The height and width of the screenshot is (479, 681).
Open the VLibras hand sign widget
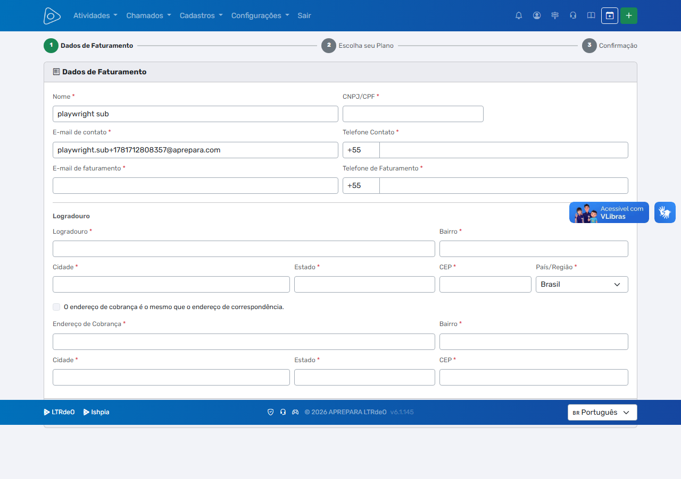pos(665,212)
